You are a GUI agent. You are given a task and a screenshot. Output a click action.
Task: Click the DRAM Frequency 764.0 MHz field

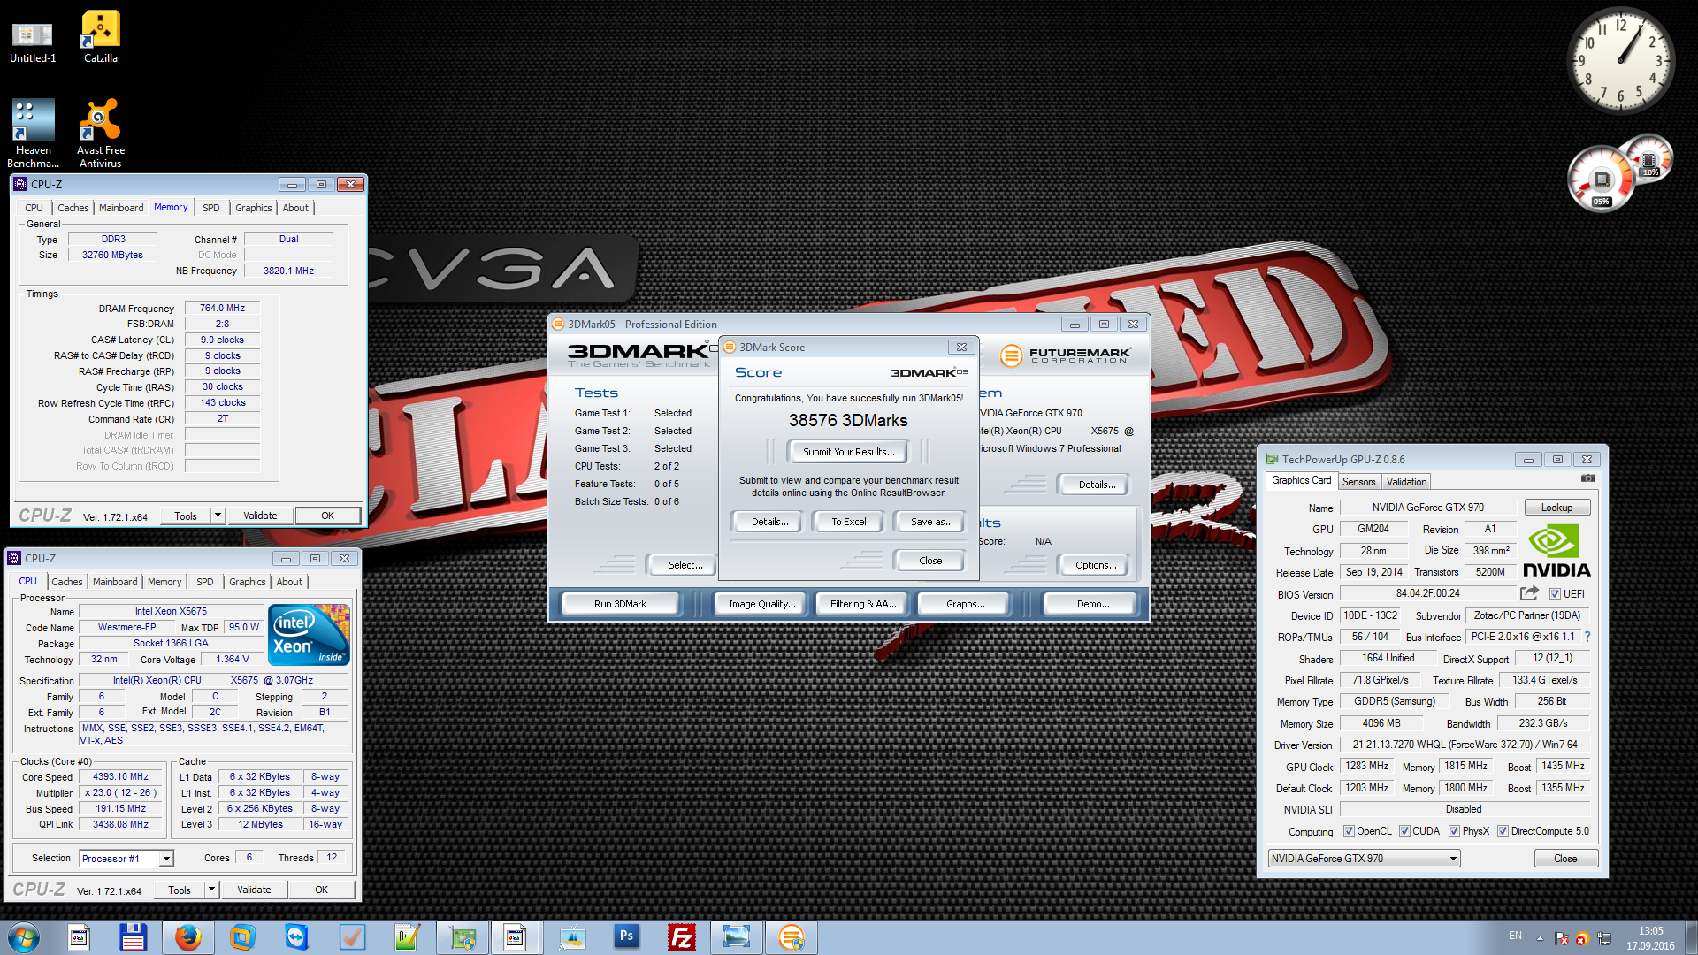click(x=222, y=308)
